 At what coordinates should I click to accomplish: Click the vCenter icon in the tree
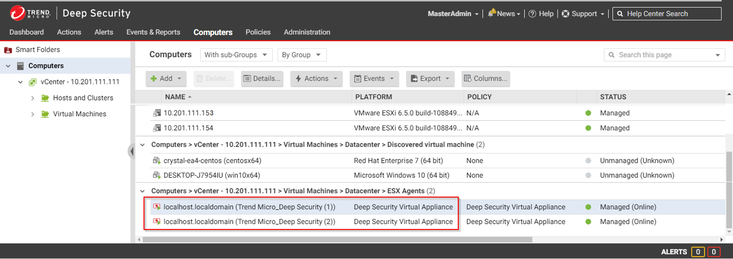[32, 82]
